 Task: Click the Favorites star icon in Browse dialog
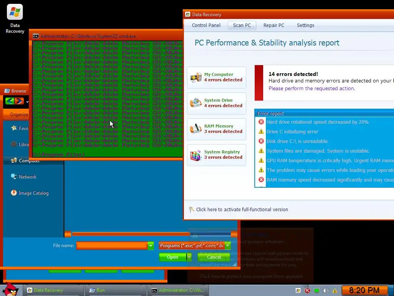coord(14,128)
